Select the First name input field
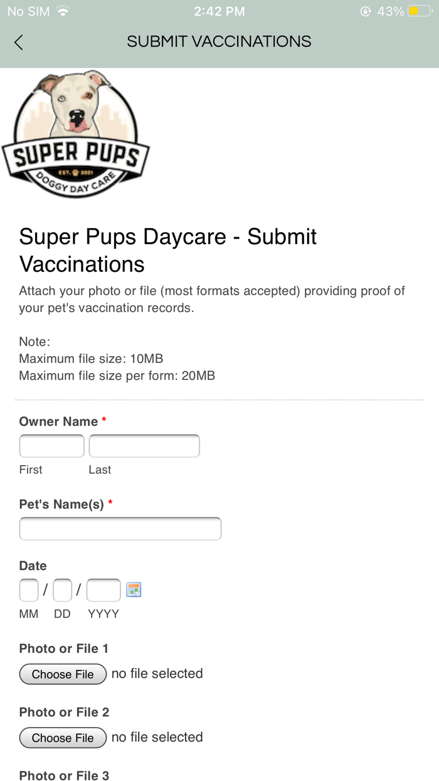This screenshot has width=439, height=781. pyautogui.click(x=51, y=445)
